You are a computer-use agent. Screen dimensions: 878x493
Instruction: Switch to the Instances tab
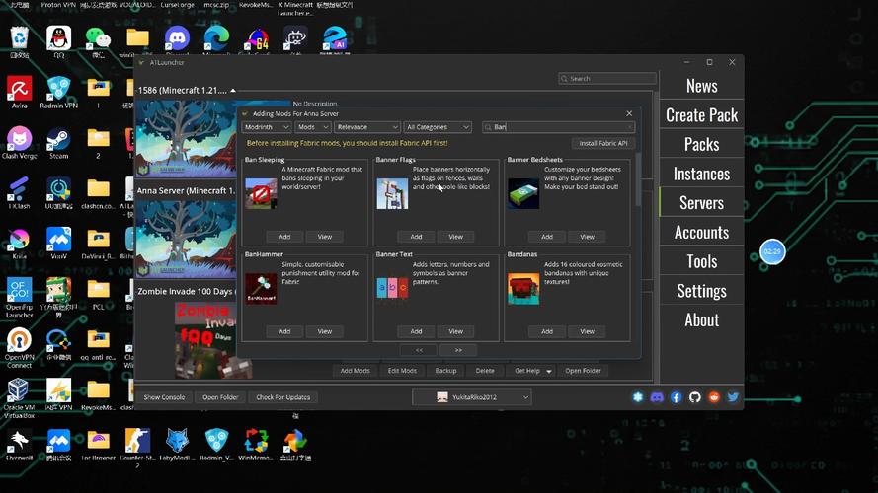point(701,174)
